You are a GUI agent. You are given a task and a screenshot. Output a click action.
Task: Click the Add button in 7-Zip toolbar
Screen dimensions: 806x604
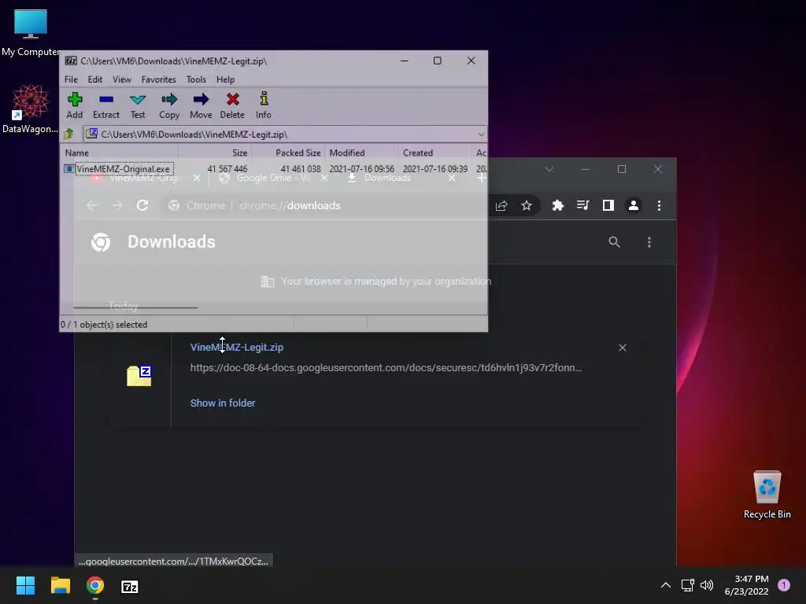[x=75, y=106]
